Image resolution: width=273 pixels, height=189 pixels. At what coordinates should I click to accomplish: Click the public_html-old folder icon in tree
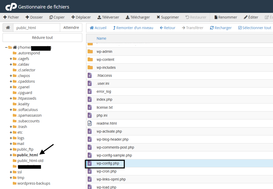click(15, 161)
